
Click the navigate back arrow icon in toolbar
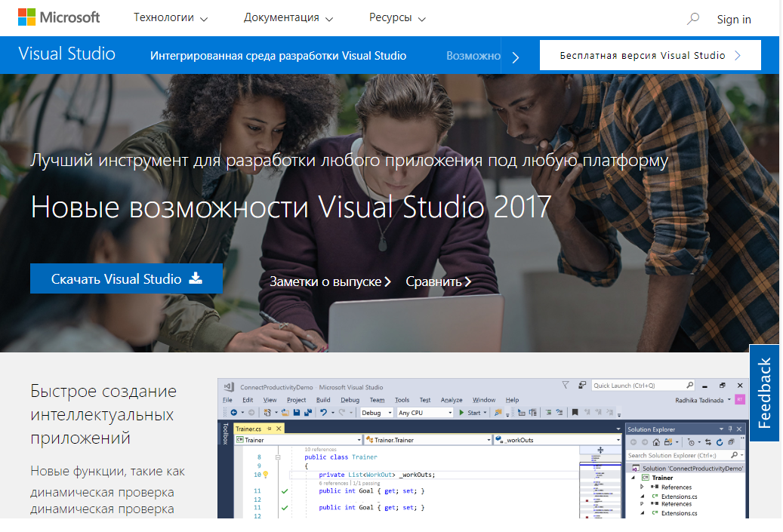pyautogui.click(x=233, y=413)
